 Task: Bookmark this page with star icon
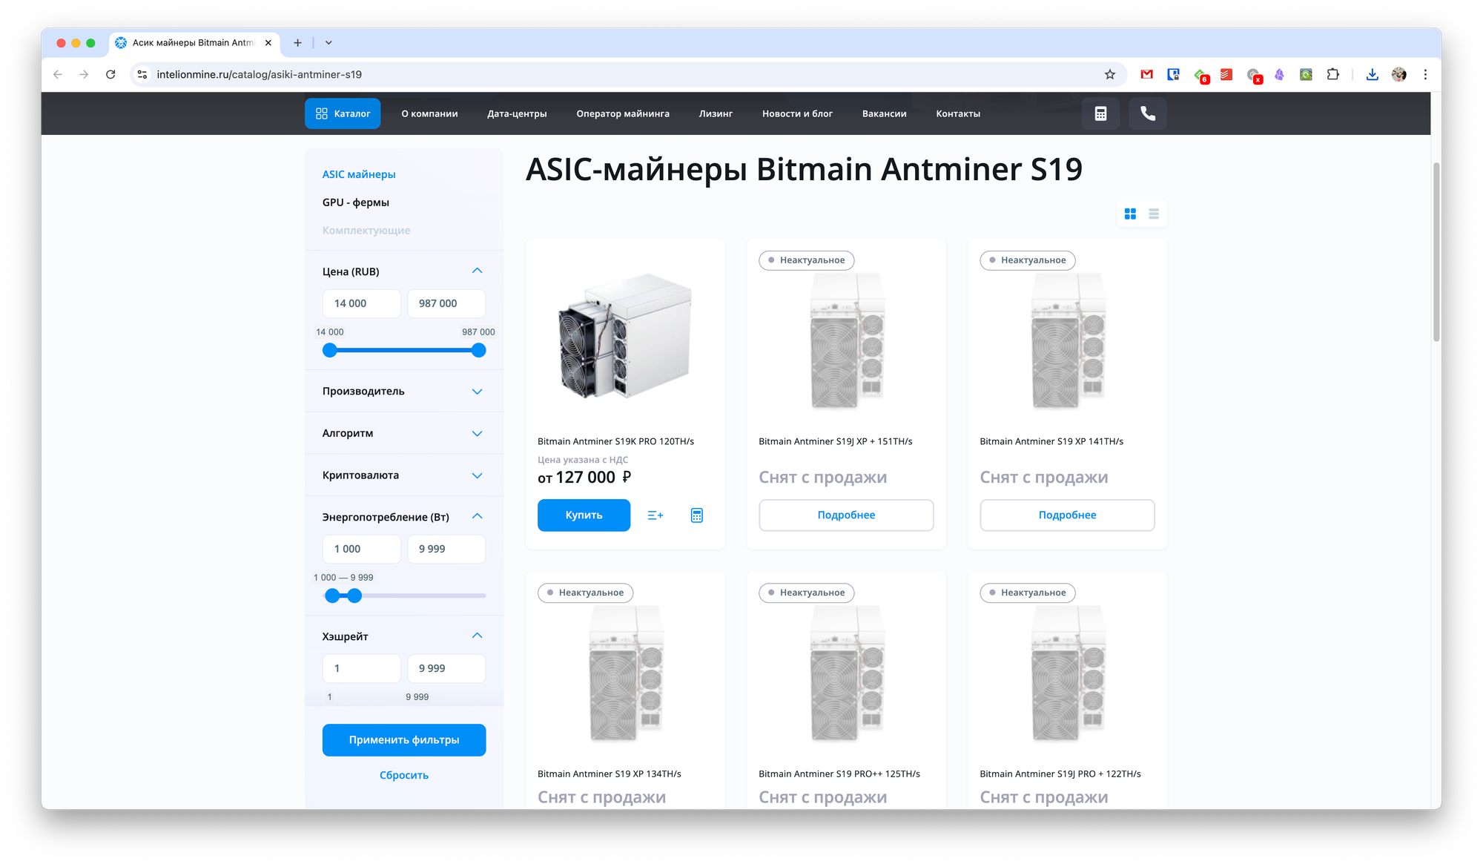pos(1110,74)
